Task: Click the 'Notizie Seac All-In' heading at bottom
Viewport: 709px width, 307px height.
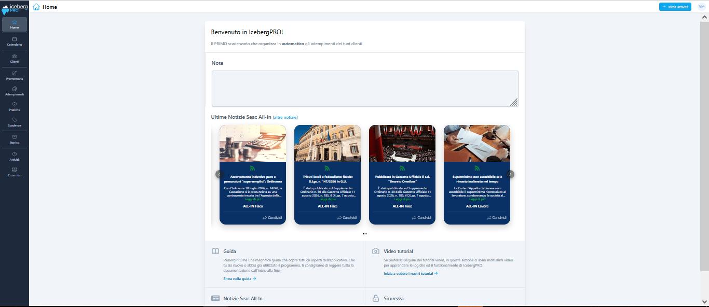Action: pos(243,299)
